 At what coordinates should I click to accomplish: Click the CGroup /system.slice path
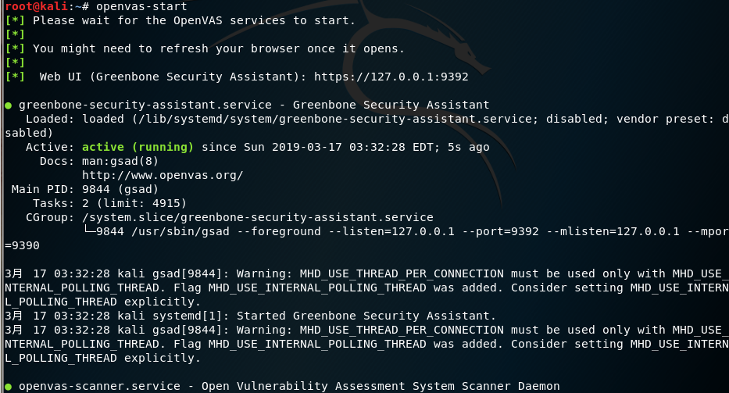pyautogui.click(x=258, y=217)
